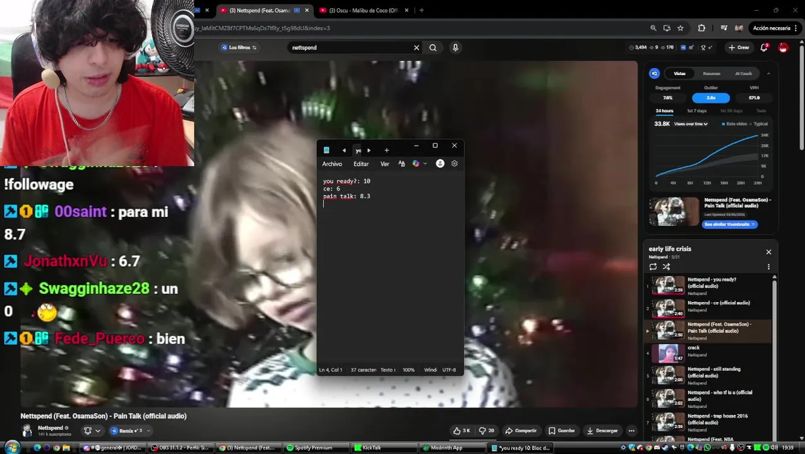The image size is (805, 454).
Task: Play the crack playlist item
Action: click(708, 353)
